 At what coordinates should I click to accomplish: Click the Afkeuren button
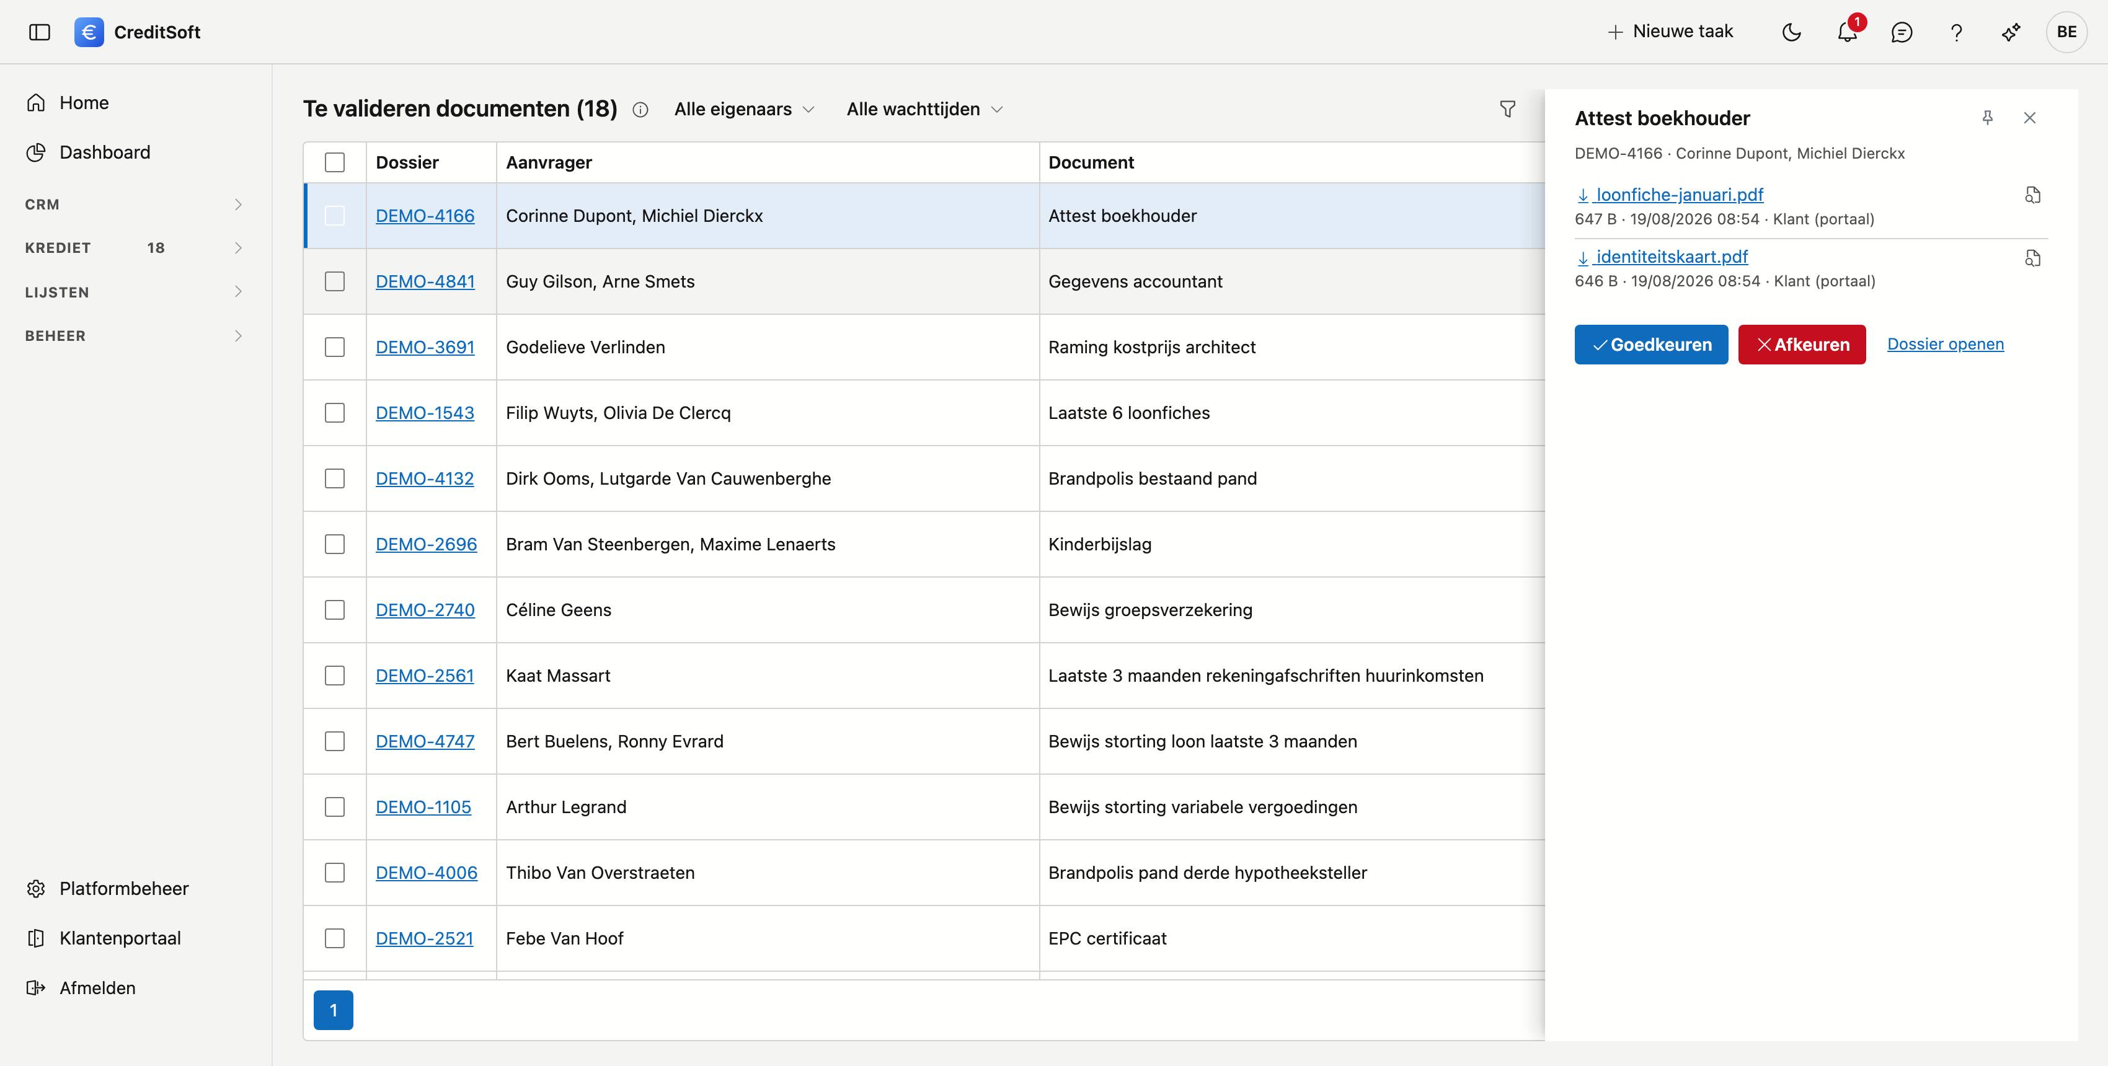point(1801,345)
